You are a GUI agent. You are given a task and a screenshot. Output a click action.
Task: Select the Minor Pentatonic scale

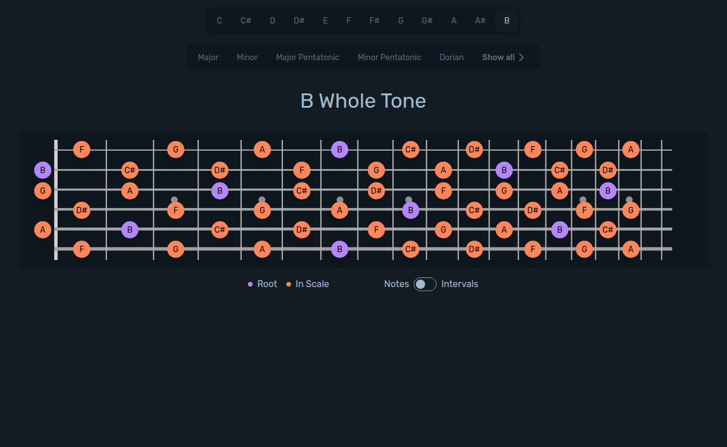(389, 57)
